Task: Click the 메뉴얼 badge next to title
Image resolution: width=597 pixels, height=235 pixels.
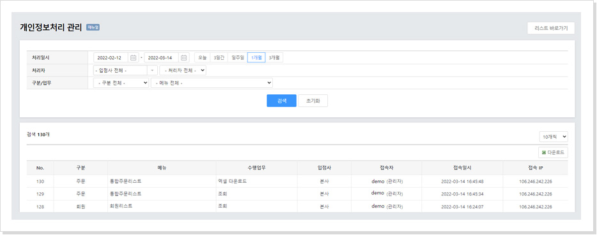Action: point(93,27)
